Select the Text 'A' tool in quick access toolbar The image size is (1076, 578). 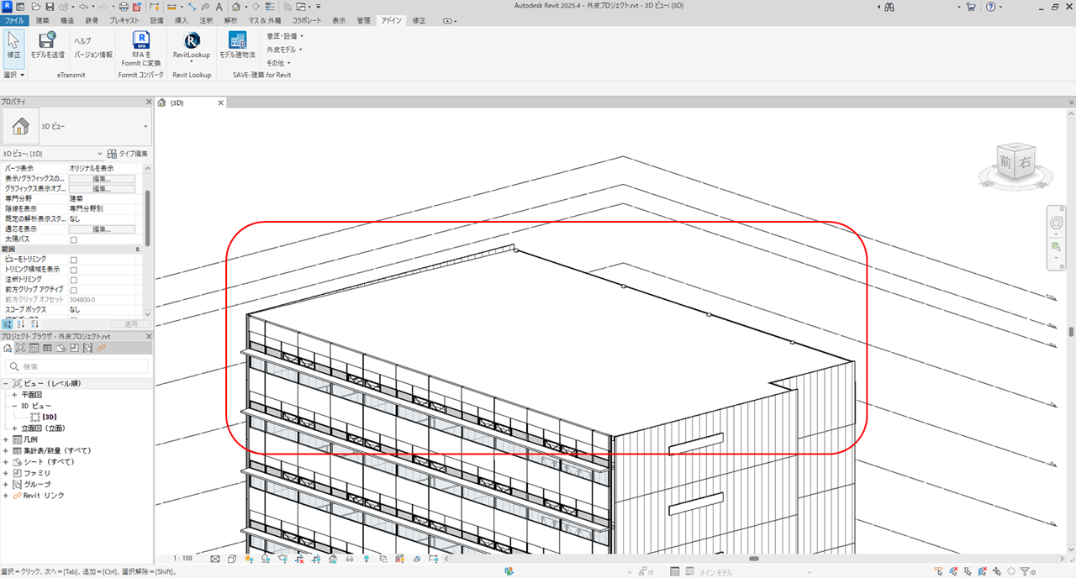[219, 7]
